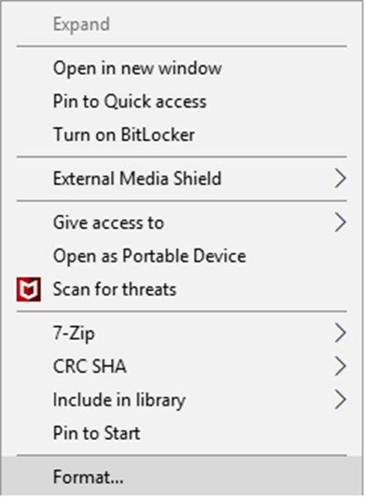
Task: Expand the 7-Zip submenu arrow
Action: 340,333
